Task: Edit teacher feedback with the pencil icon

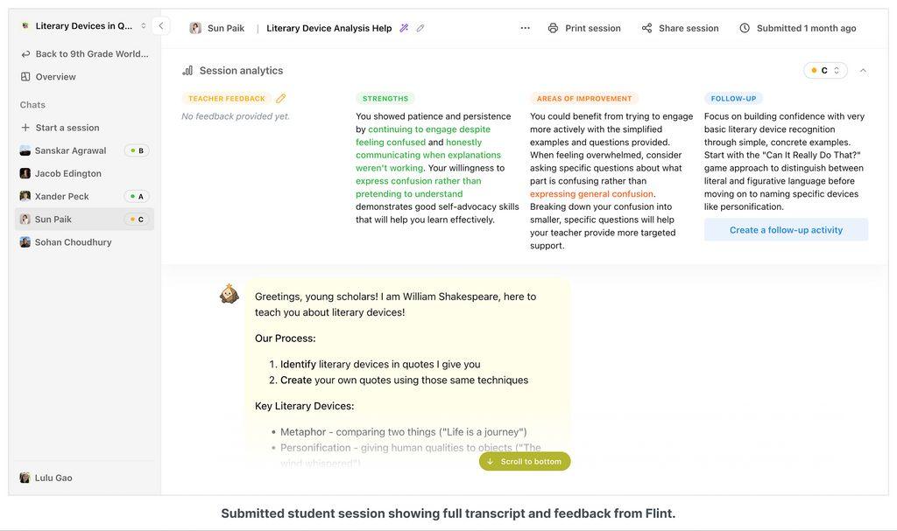Action: 280,98
